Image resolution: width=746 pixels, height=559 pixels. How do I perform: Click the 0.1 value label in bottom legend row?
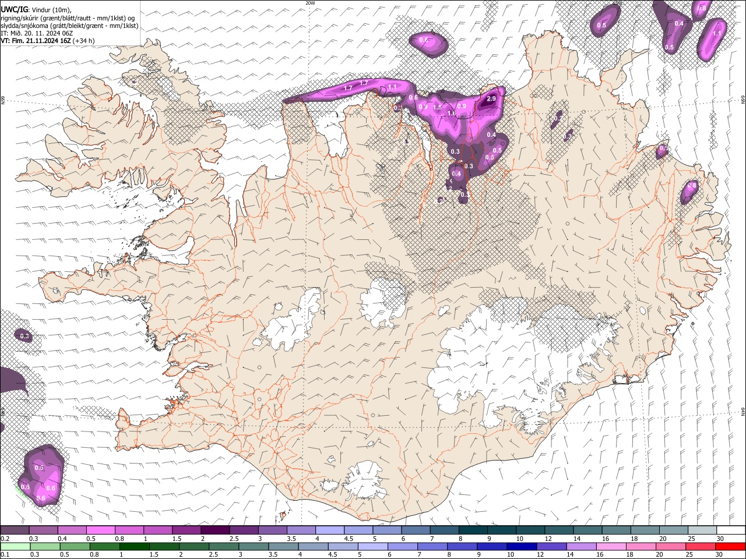[x=5, y=555]
